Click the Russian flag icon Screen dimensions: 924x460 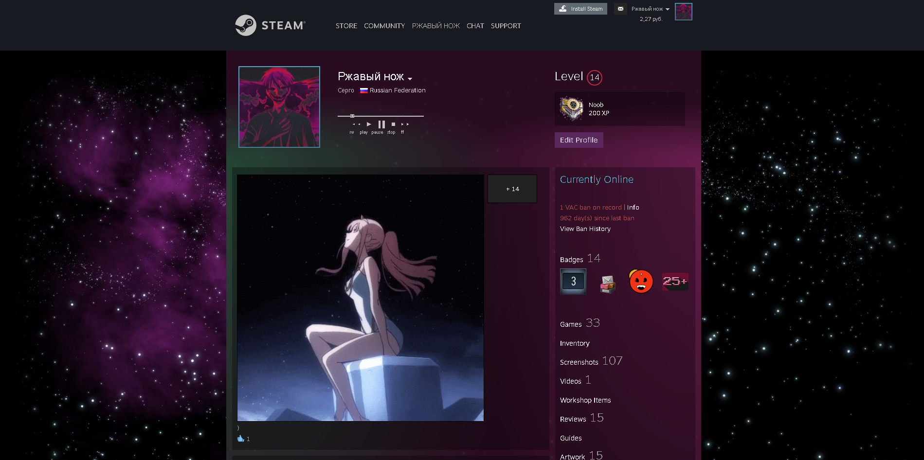pos(363,90)
